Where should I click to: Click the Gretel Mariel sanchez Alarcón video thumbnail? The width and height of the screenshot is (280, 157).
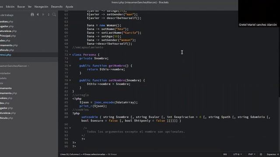259,14
